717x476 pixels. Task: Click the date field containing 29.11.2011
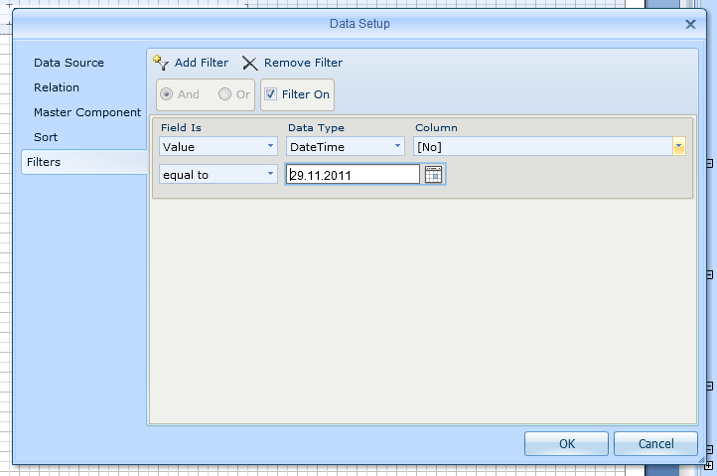click(x=353, y=174)
